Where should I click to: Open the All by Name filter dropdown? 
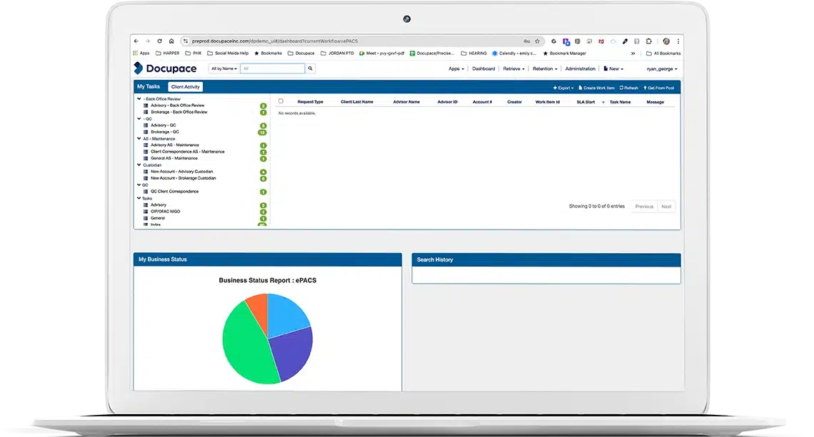point(223,68)
